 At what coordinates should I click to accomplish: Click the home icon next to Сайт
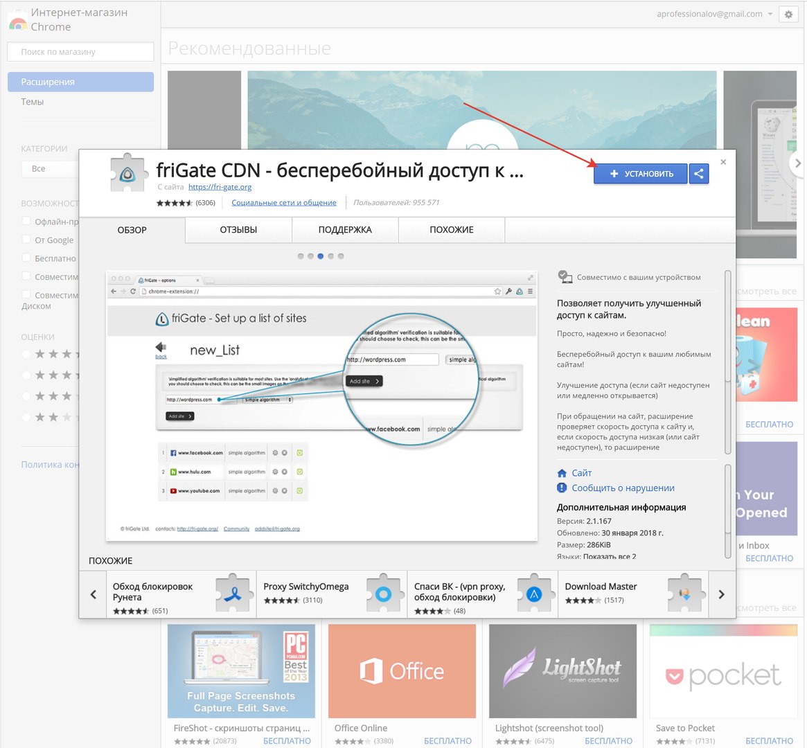pos(562,473)
